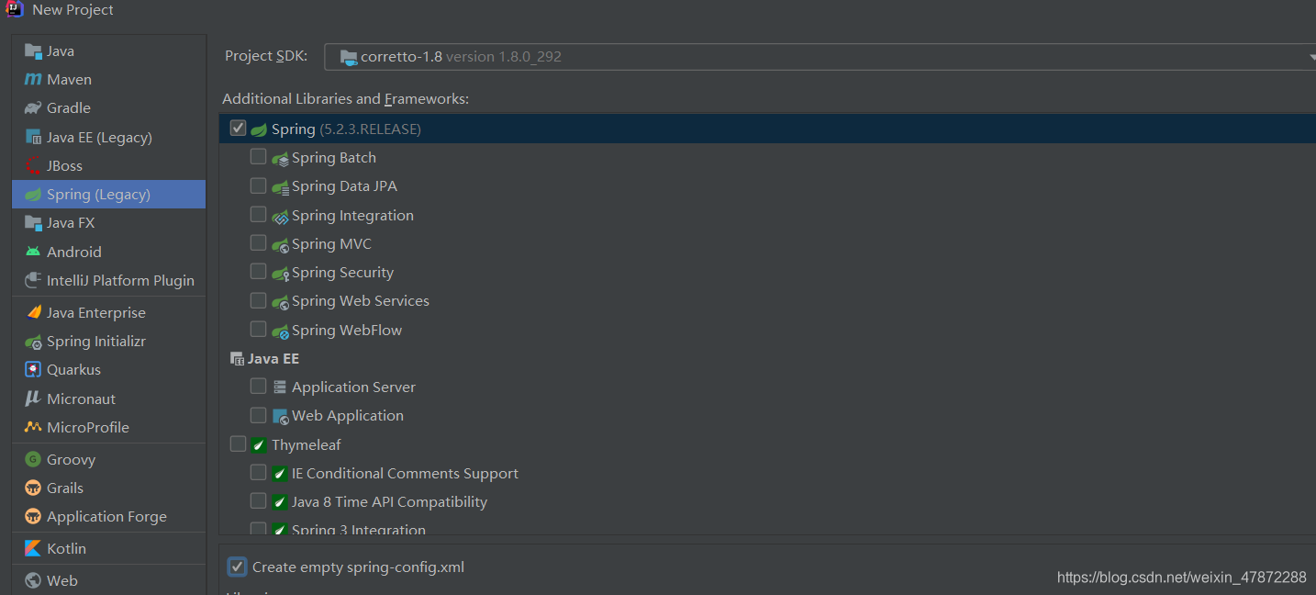Tick the Spring Web Services checkbox

[258, 300]
